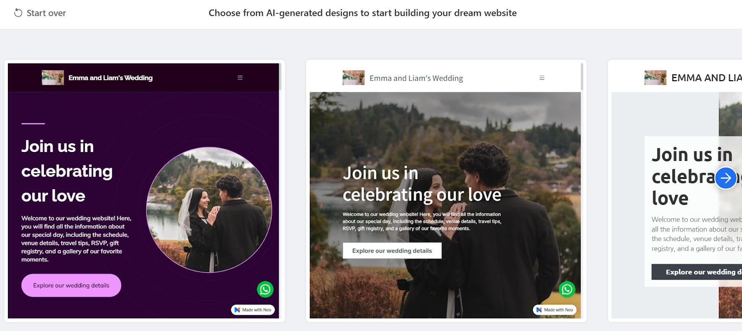Click Made with Neo badge in second design
This screenshot has height=331, width=742.
pos(555,310)
